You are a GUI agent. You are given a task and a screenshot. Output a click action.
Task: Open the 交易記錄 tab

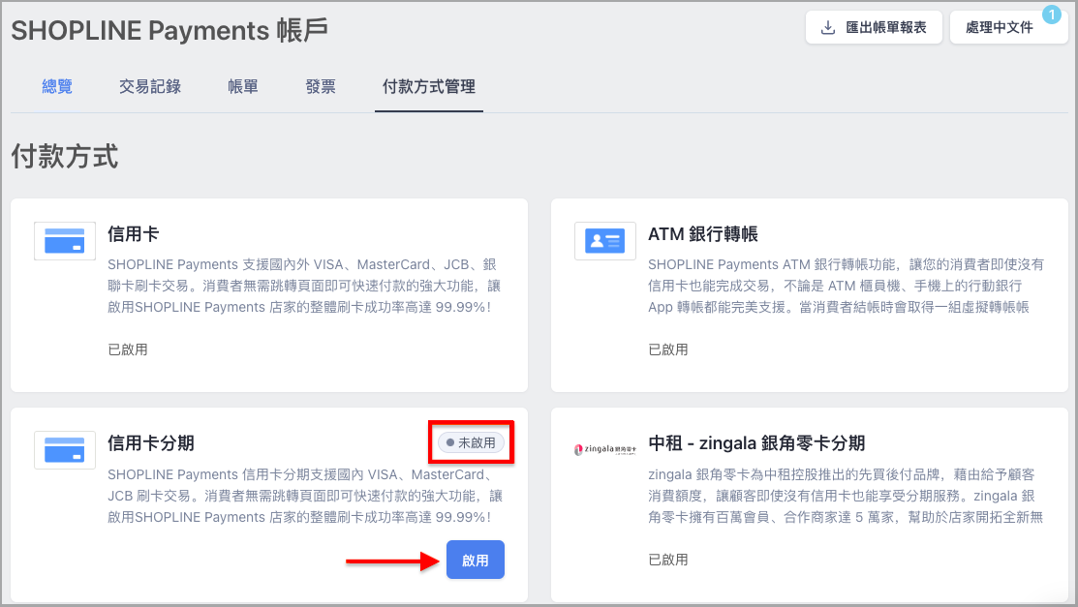tap(149, 86)
